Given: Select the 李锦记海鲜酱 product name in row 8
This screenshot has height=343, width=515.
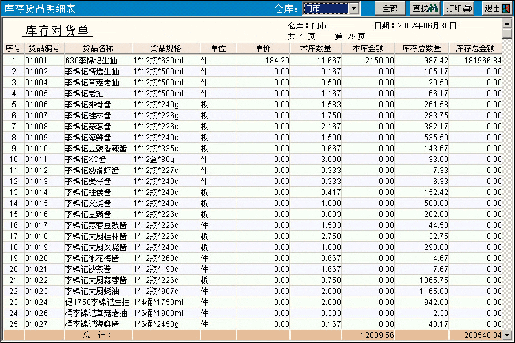Looking at the screenshot, I should click(x=88, y=137).
